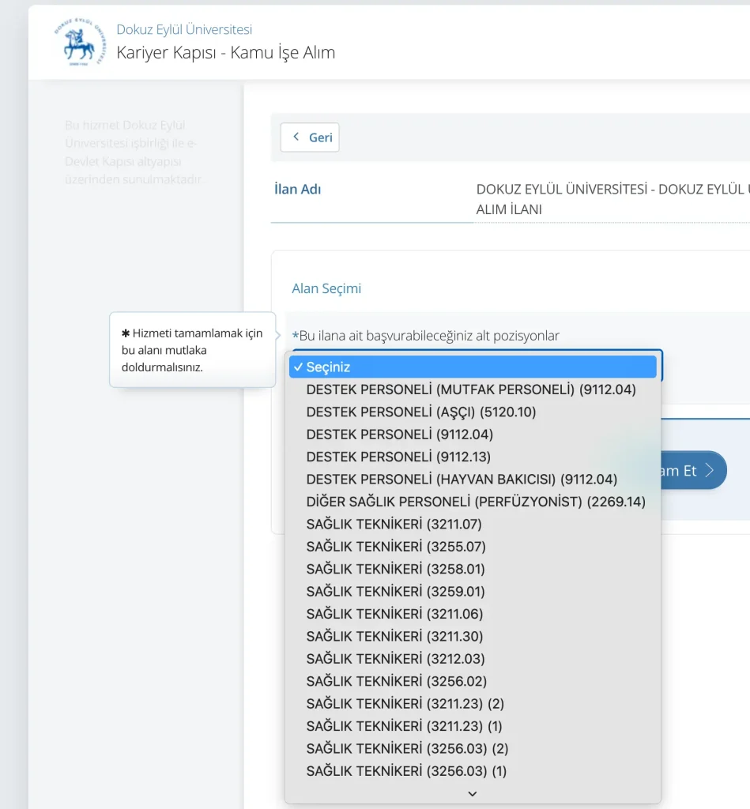Viewport: 750px width, 809px height.
Task: Select SAĞLIK TEKNİKERİ (3258.01) option
Action: coord(473,569)
